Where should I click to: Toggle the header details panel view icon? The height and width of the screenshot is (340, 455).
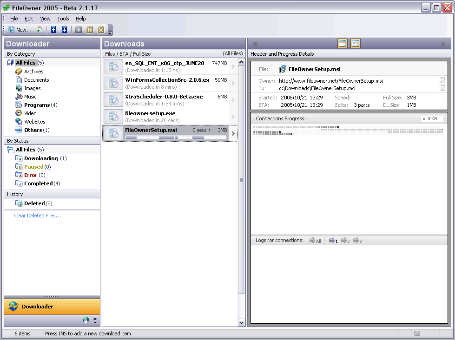343,44
